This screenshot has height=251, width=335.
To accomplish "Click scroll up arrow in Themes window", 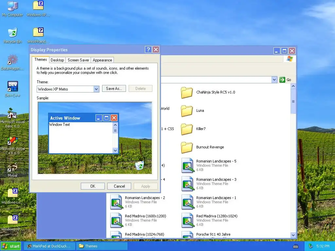I will (293, 86).
